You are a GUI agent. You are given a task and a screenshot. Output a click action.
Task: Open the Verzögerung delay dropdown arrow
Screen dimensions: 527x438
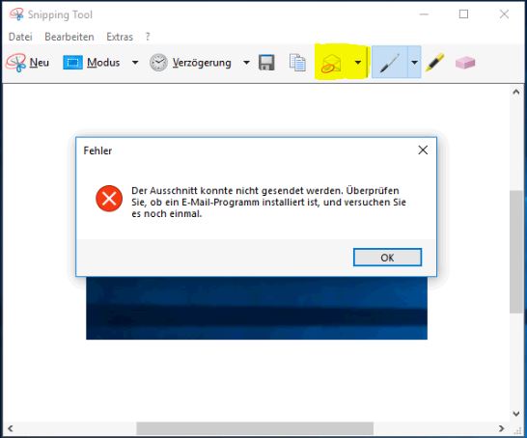coord(246,63)
